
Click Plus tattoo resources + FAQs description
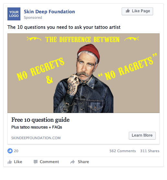click(37, 127)
